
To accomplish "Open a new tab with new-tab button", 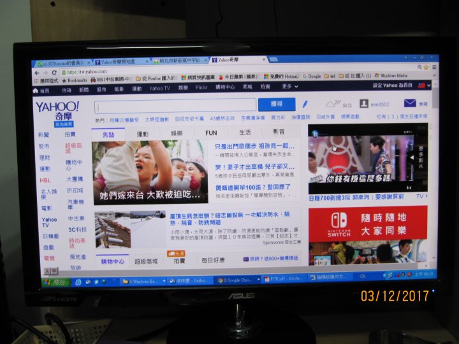I will click(273, 59).
